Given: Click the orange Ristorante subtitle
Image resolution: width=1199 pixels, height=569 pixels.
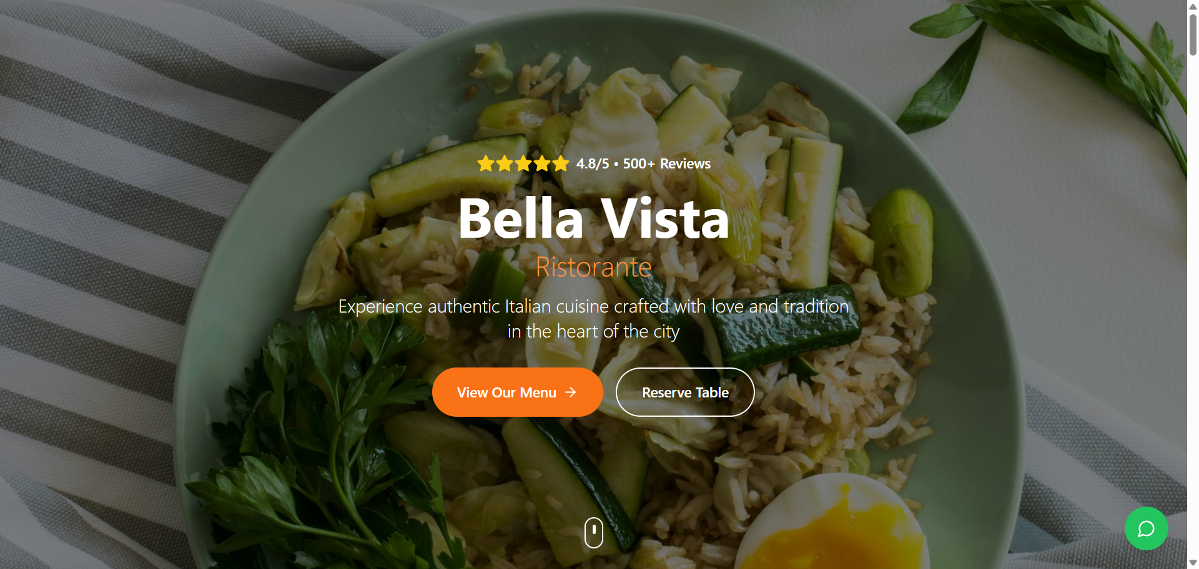Looking at the screenshot, I should (x=593, y=267).
